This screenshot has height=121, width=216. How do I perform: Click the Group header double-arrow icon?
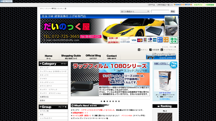click(x=40, y=107)
